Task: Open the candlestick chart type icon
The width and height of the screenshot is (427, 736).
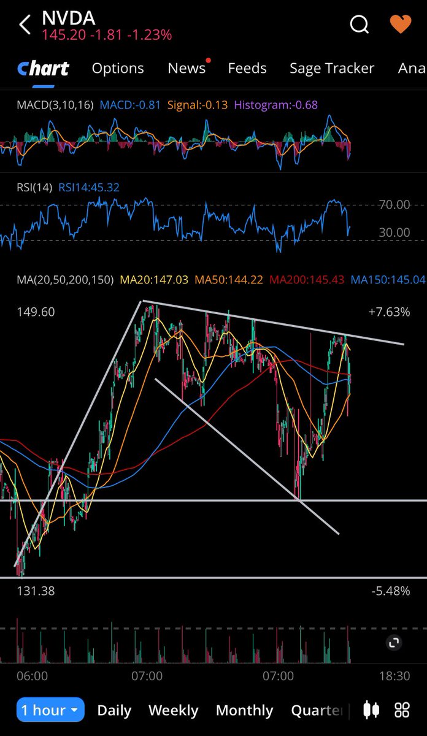Action: (x=371, y=710)
